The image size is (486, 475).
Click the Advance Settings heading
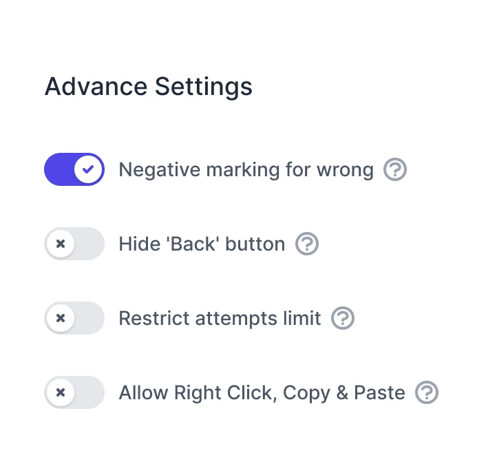[148, 87]
